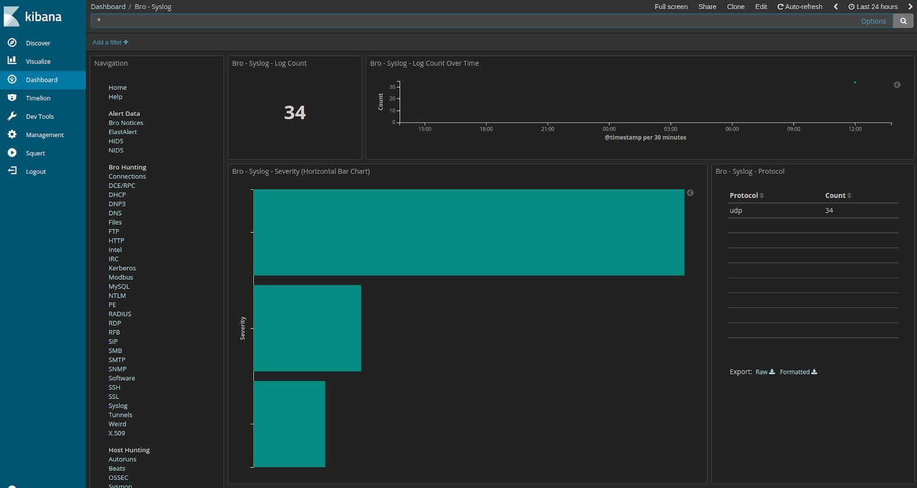
Task: Open Management gear icon
Action: [x=12, y=134]
